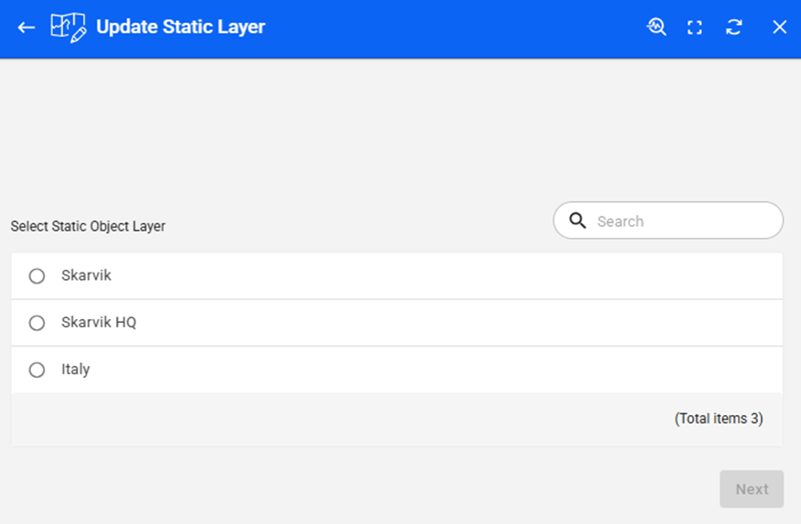Close the Update Static Layer panel
The width and height of the screenshot is (801, 524).
pos(779,27)
